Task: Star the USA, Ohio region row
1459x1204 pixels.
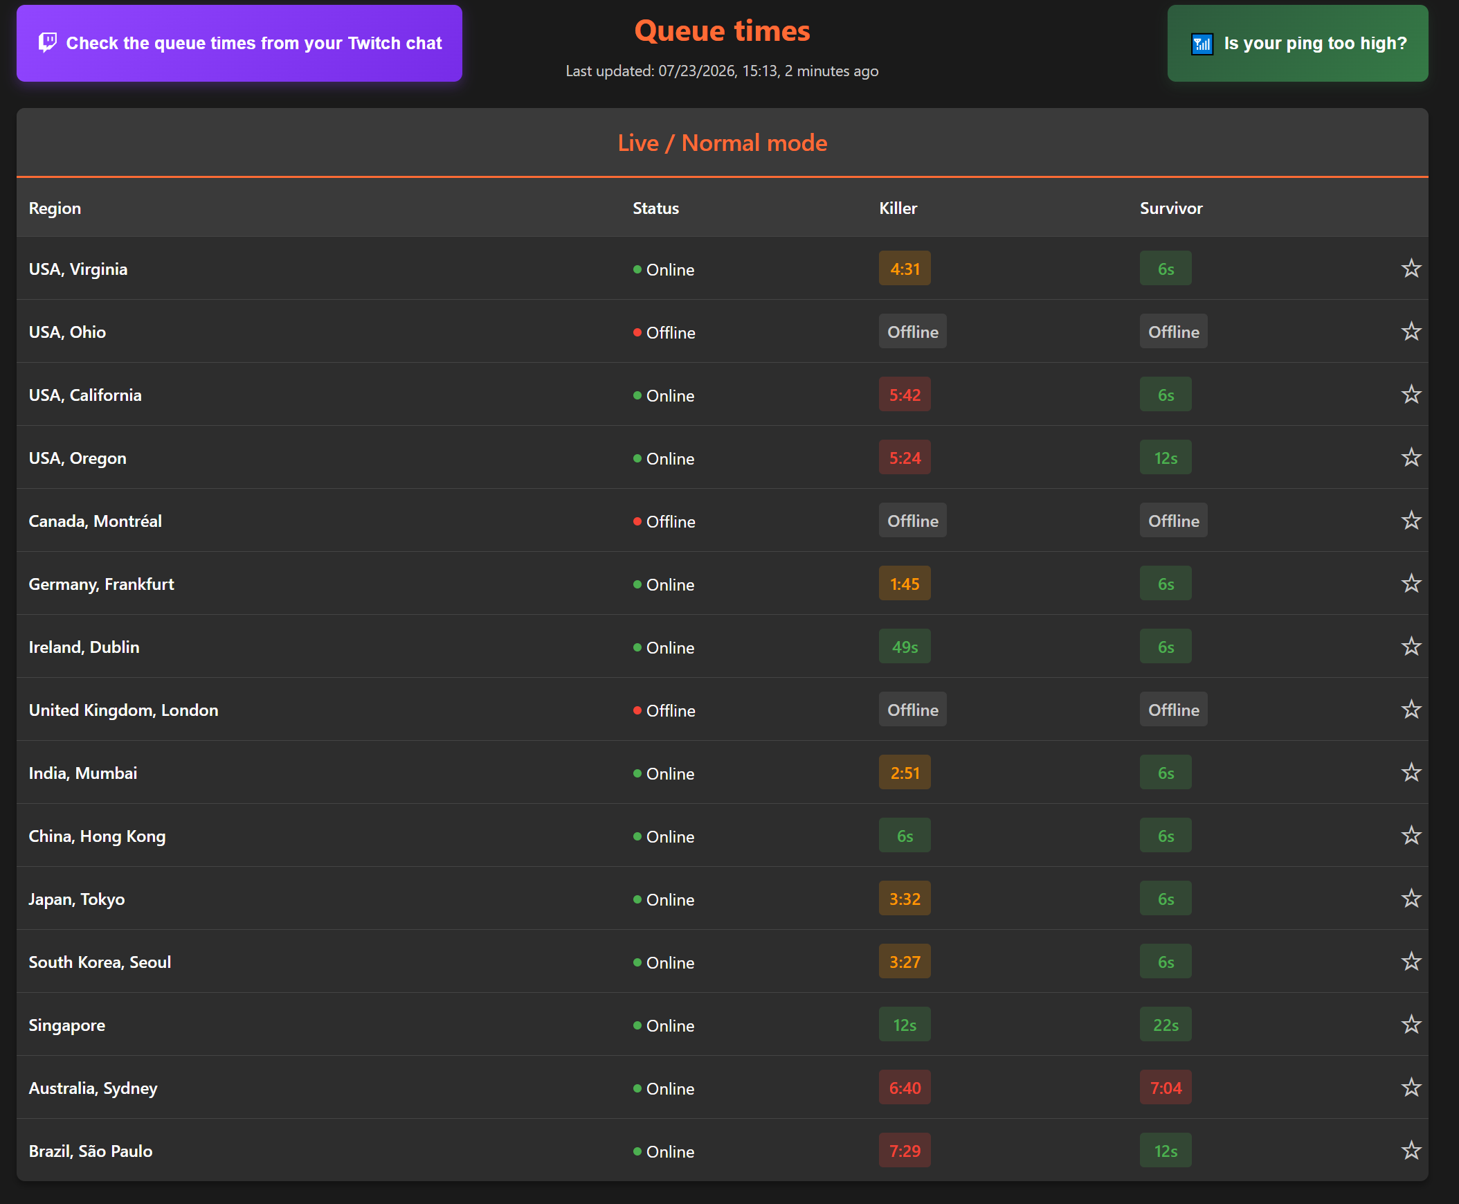Action: point(1411,332)
